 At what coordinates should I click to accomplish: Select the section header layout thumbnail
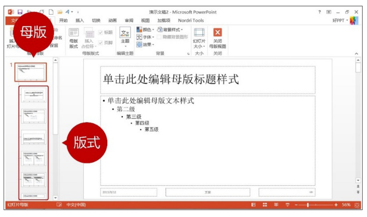(33, 137)
